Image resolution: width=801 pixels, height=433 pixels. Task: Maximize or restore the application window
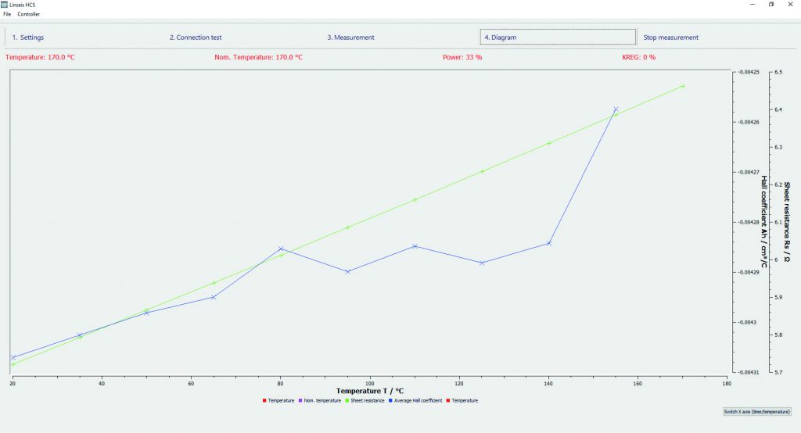pyautogui.click(x=771, y=5)
